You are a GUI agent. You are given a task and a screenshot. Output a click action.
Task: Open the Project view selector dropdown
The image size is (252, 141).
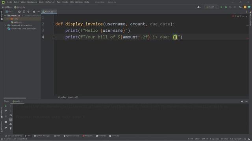(10, 12)
